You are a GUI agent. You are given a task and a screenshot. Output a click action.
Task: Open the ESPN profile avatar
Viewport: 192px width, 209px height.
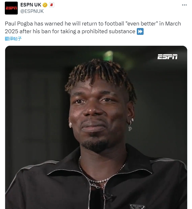pyautogui.click(x=11, y=8)
